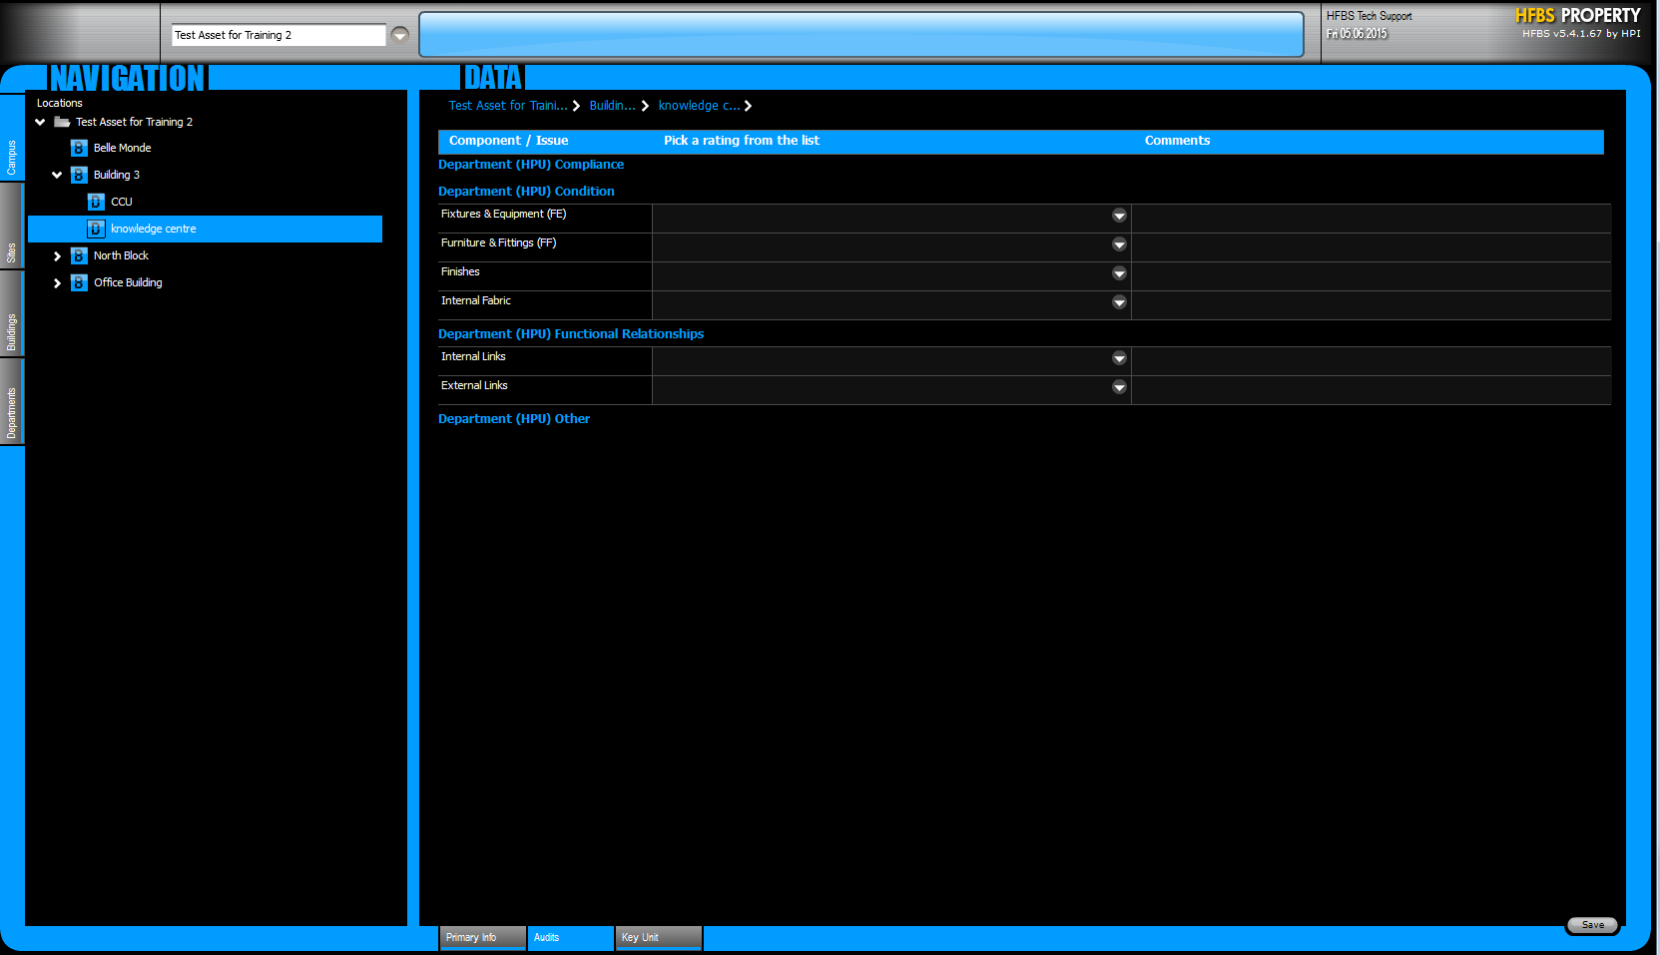Open the Campus side tab

pos(12,158)
